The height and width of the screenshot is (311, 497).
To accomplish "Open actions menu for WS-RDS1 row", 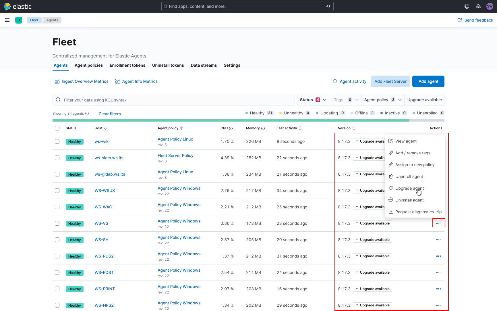I will click(439, 272).
